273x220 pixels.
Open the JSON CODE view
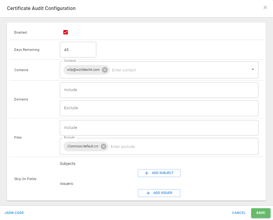pos(14,213)
